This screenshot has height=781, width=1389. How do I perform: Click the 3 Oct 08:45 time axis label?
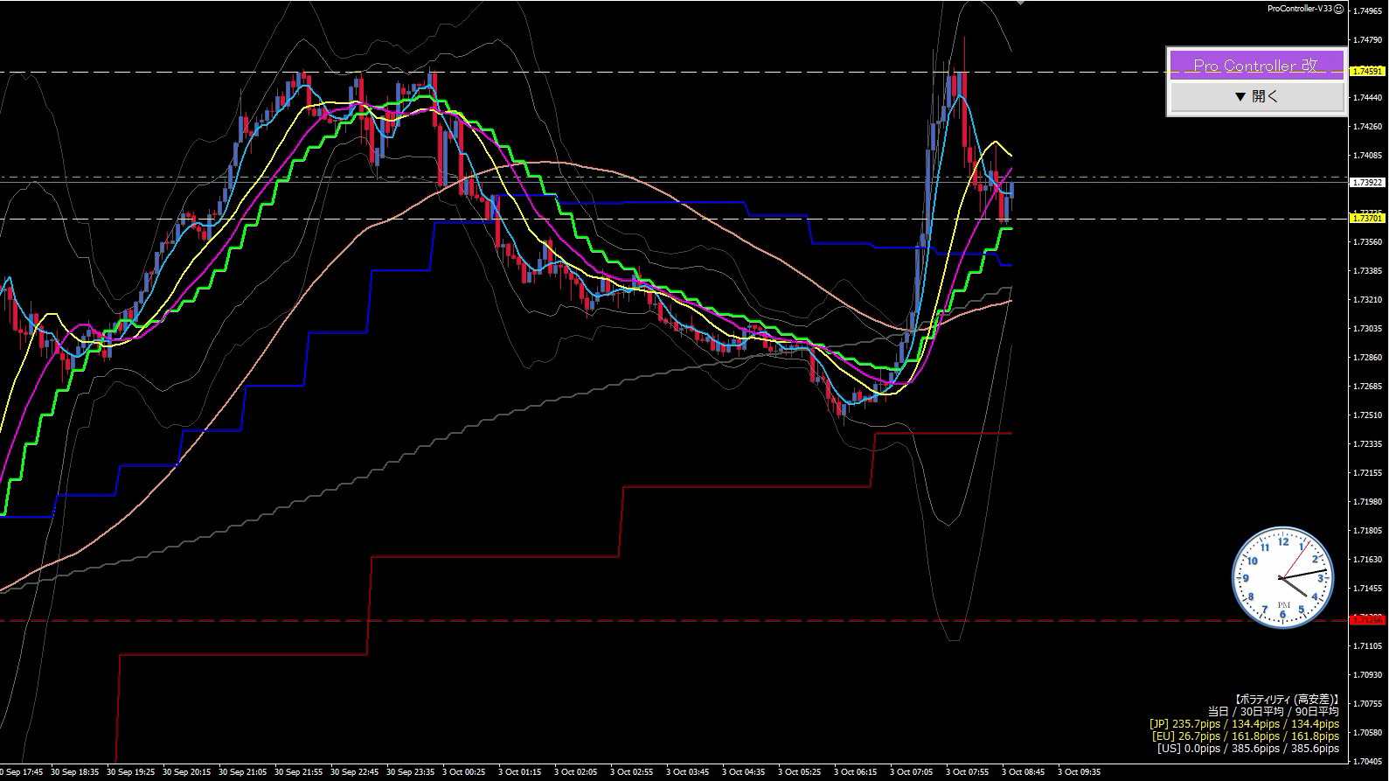coord(1023,773)
